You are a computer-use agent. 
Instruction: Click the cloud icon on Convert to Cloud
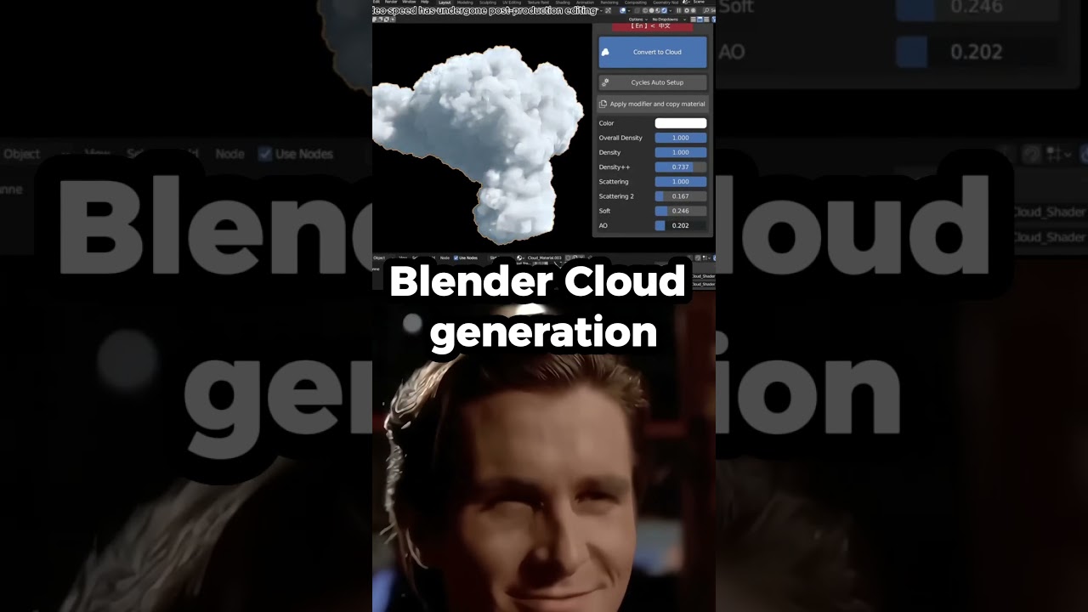[x=606, y=52]
